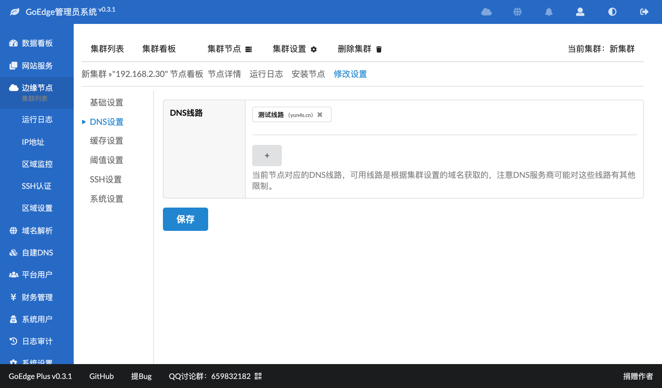
Task: Remove the 测试线路 (yun4s.cn) DNS route
Action: click(x=320, y=114)
